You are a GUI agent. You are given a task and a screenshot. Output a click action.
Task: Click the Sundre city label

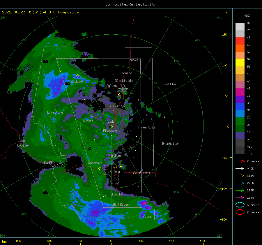(88, 121)
